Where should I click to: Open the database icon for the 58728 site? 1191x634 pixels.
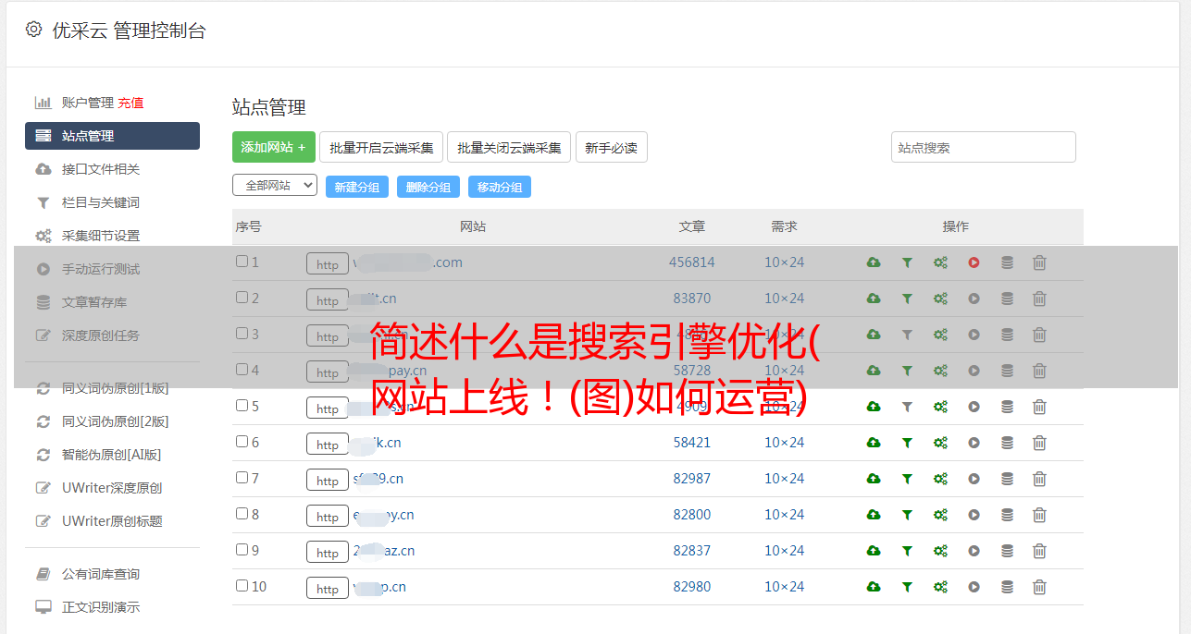1007,371
